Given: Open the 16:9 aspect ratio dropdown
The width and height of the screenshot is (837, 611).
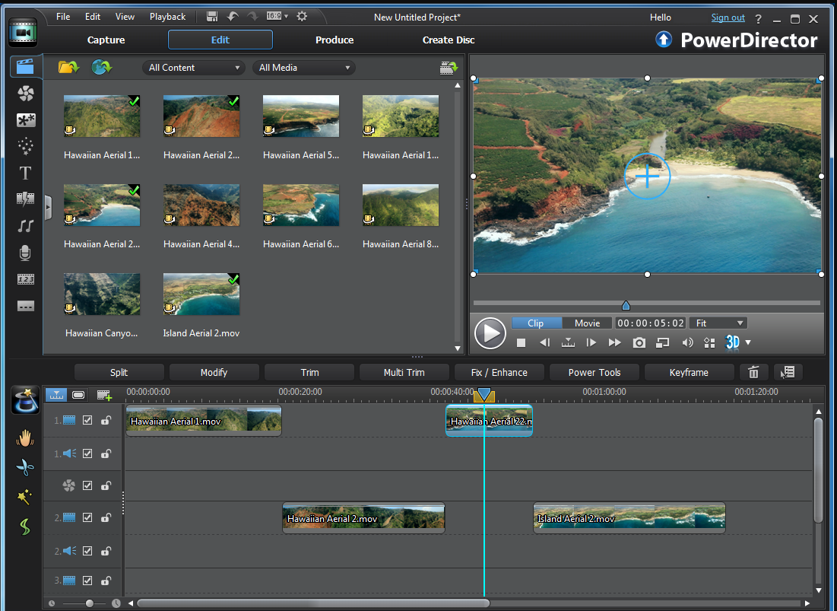Looking at the screenshot, I should [x=277, y=17].
